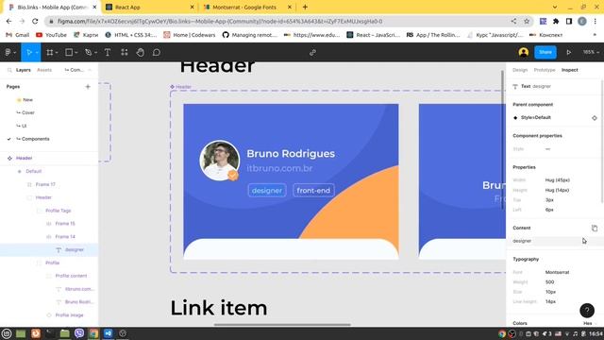Open the Figma main menu
Image resolution: width=604 pixels, height=340 pixels.
pos(8,53)
